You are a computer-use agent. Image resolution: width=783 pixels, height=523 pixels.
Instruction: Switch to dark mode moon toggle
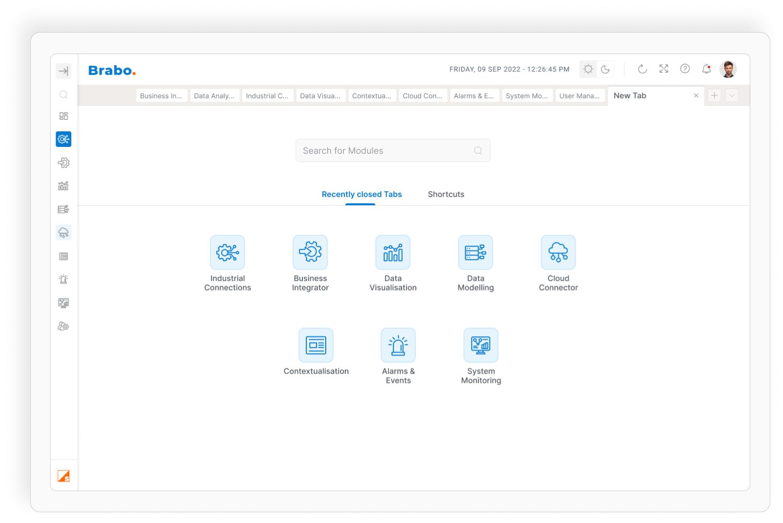(605, 69)
